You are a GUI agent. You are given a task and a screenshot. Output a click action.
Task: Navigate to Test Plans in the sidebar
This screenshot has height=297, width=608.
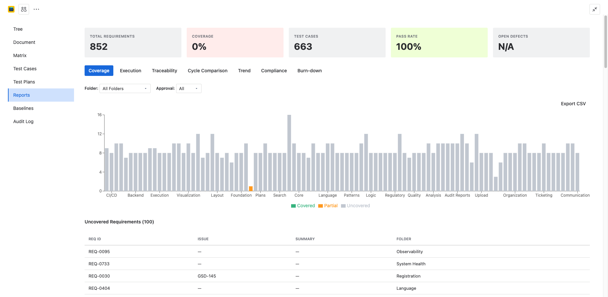pos(24,82)
